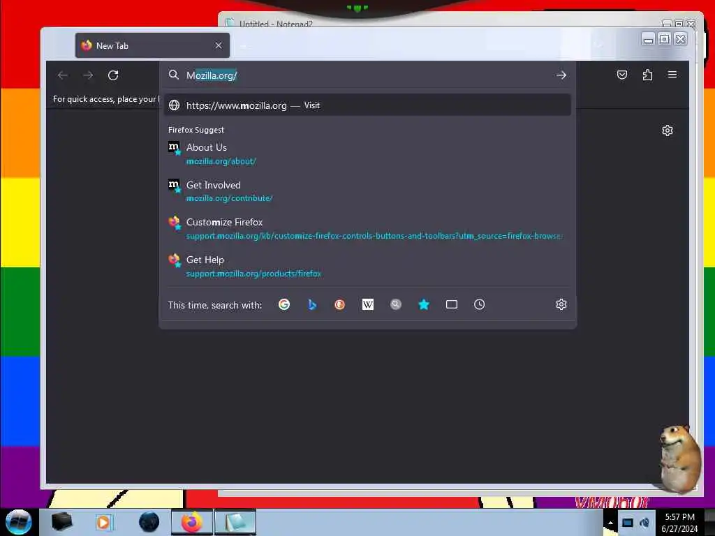The height and width of the screenshot is (536, 715).
Task: Click the 'For quick access' bookmarks toolbar text
Action: click(x=106, y=99)
